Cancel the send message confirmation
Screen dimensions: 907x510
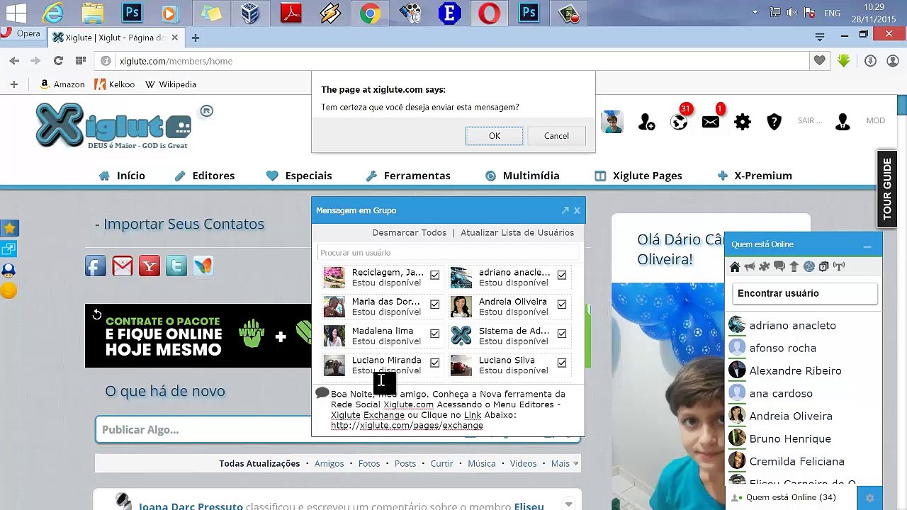pyautogui.click(x=556, y=136)
